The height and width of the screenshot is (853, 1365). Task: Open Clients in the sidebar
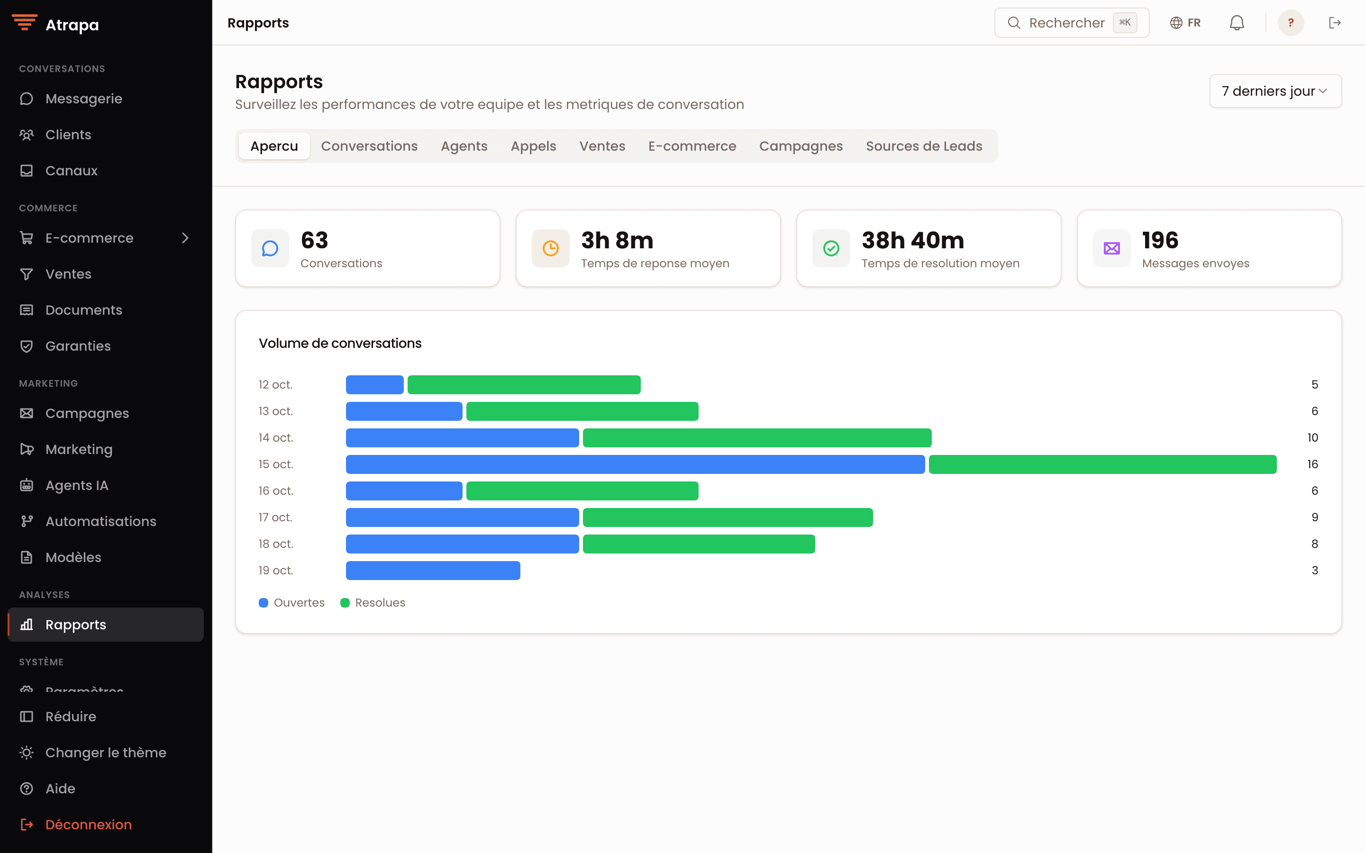[x=106, y=135]
